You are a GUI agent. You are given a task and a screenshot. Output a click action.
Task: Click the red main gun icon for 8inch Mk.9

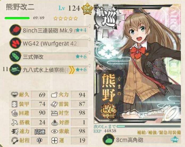pyautogui.click(x=15, y=30)
